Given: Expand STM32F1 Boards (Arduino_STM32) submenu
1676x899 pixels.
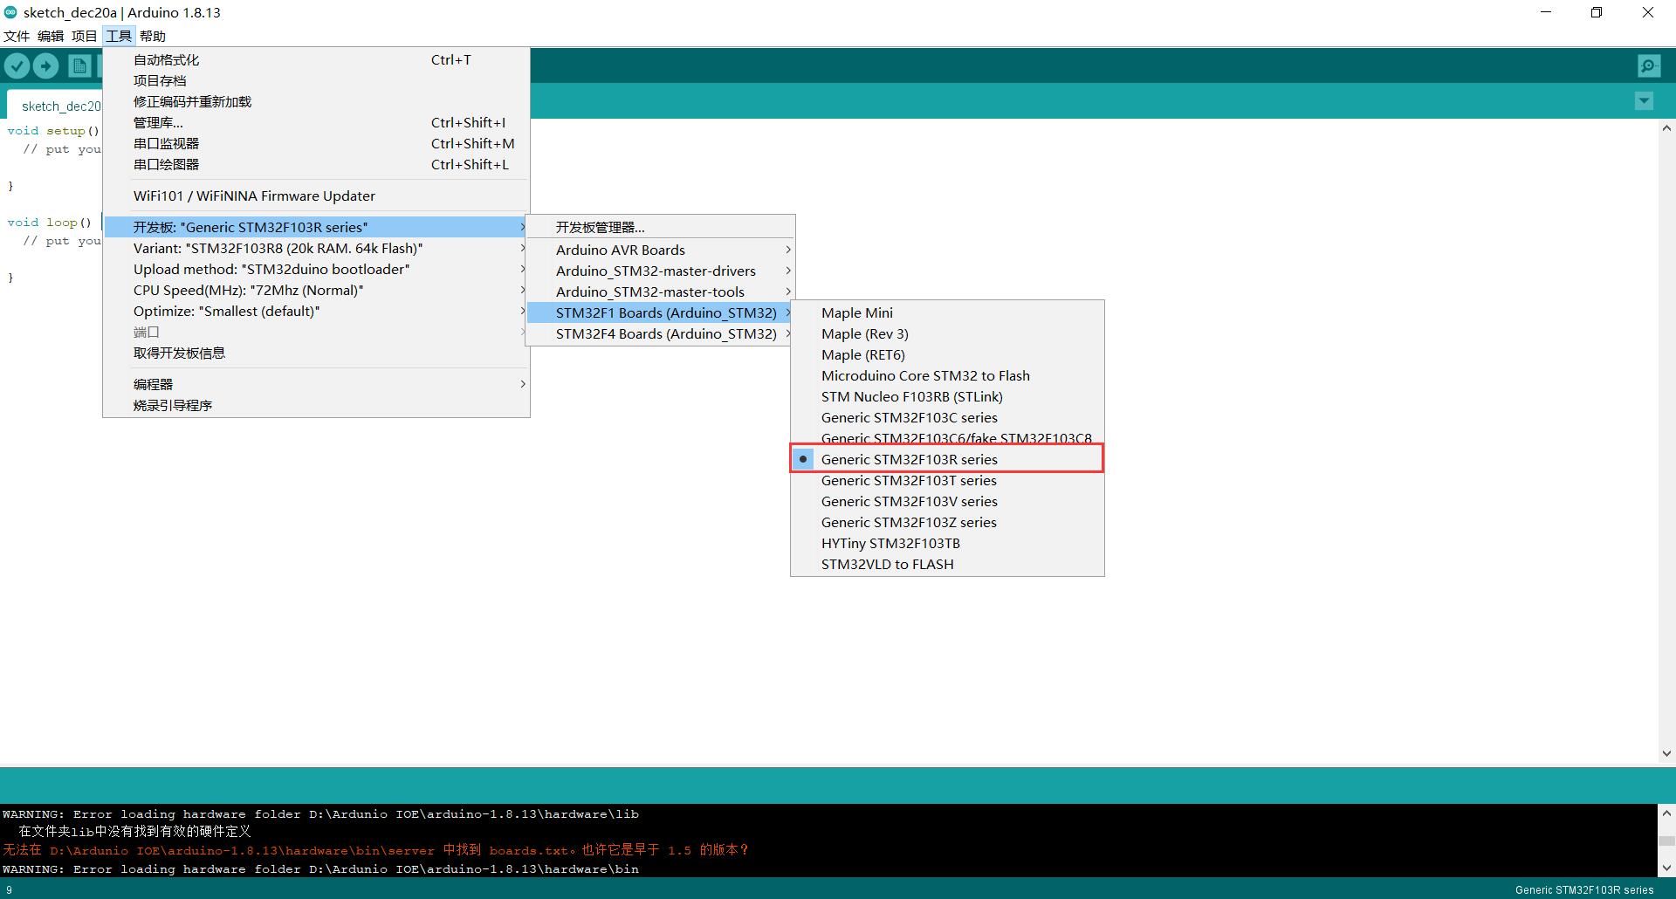Looking at the screenshot, I should 660,312.
